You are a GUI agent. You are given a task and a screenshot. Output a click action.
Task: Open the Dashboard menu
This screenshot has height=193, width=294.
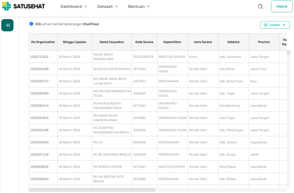73,6
